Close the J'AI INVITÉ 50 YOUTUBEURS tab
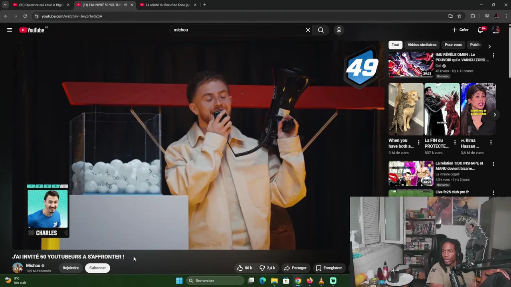511x287 pixels. [132, 5]
